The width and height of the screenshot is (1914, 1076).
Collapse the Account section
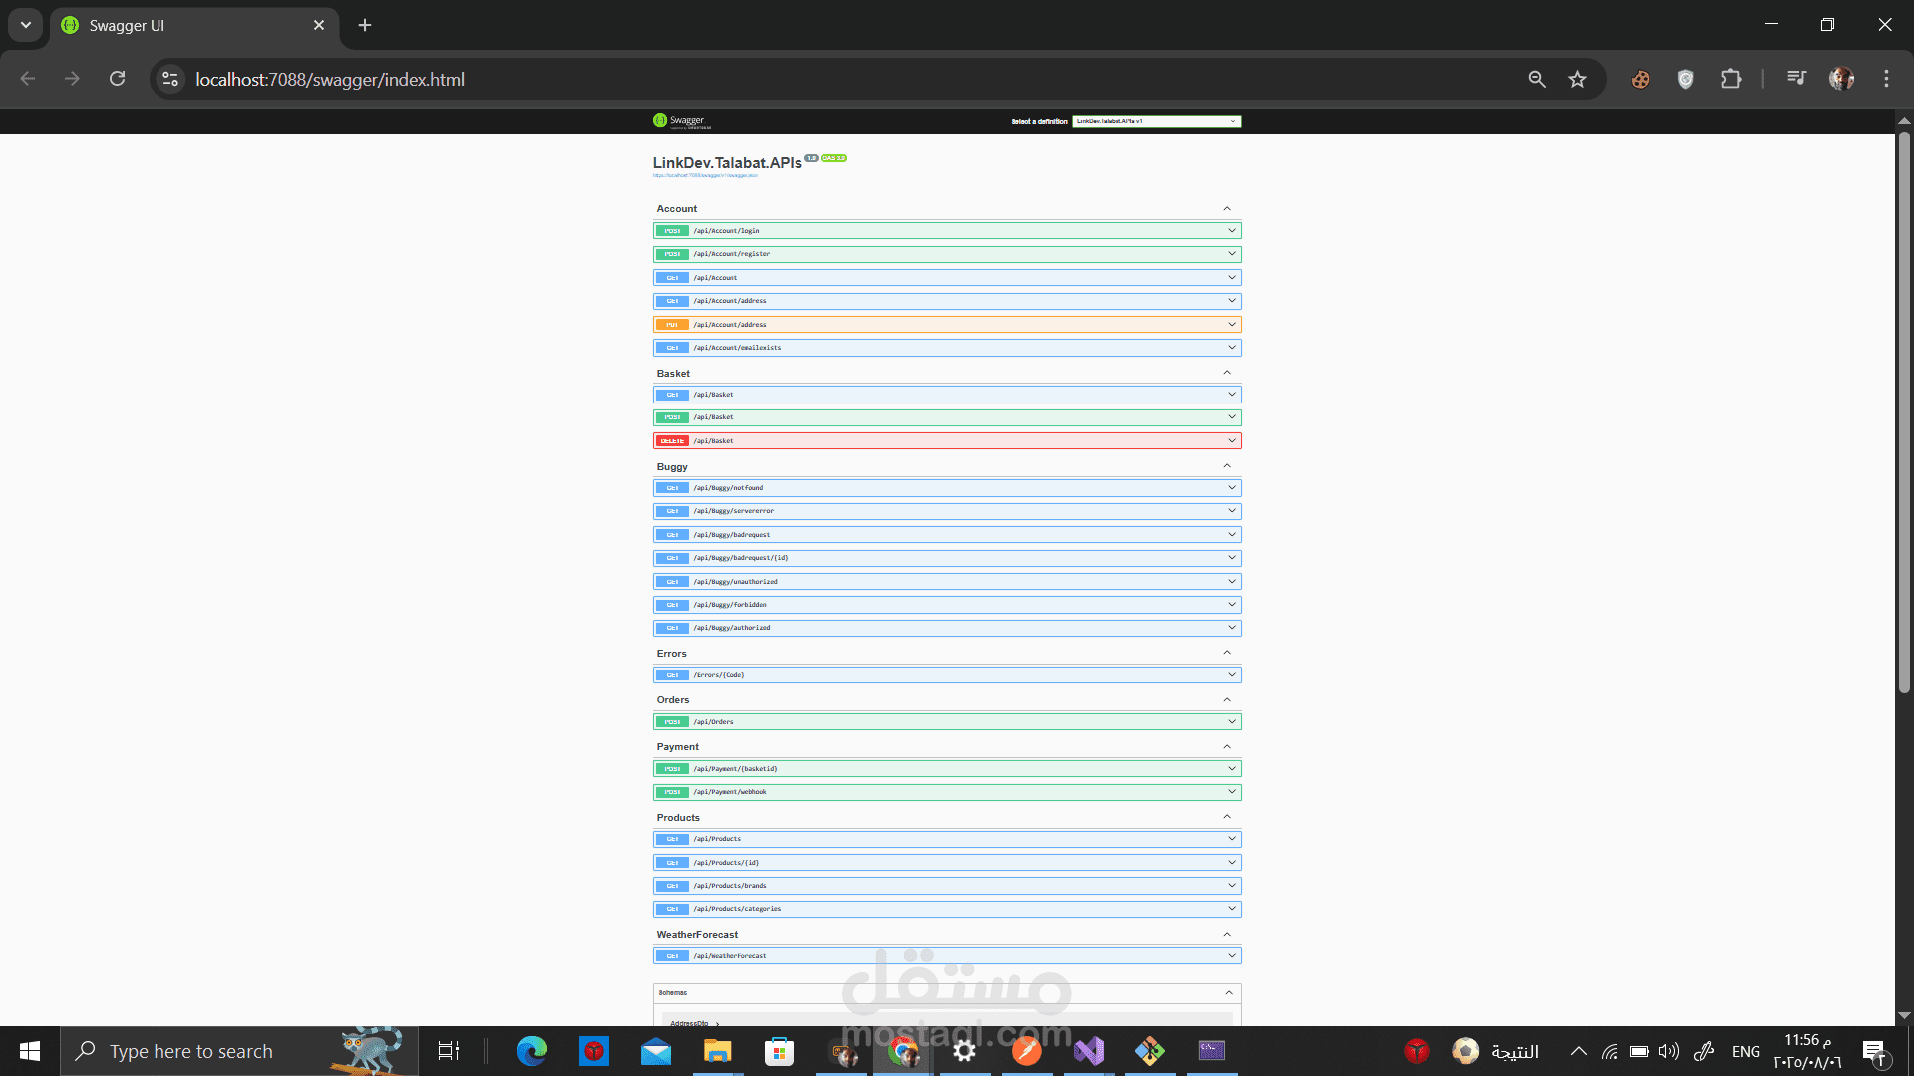[x=1227, y=209]
